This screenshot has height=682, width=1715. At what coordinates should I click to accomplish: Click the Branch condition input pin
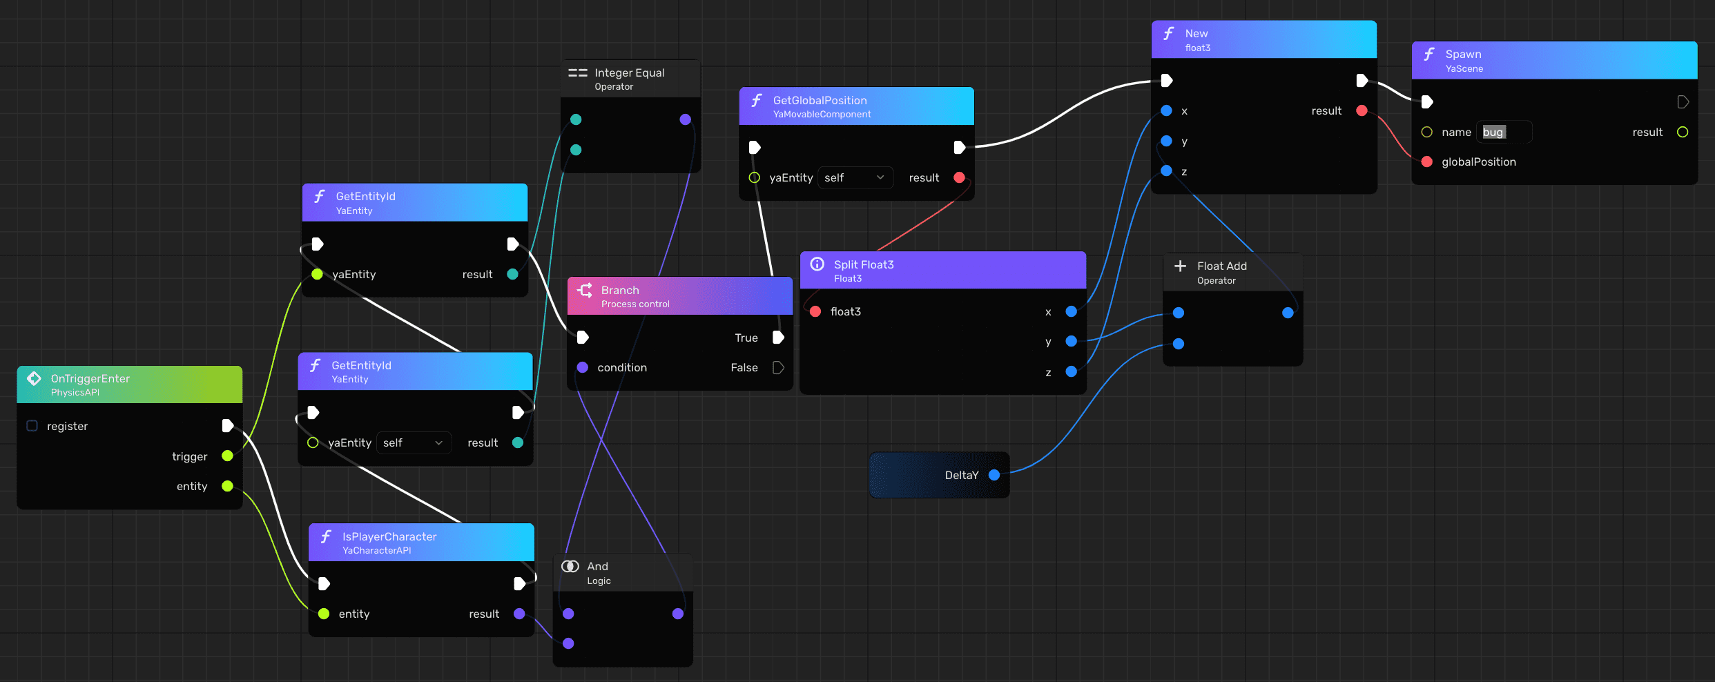click(583, 367)
